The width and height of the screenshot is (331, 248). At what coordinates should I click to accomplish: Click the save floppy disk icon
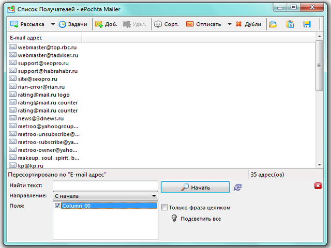tap(307, 24)
